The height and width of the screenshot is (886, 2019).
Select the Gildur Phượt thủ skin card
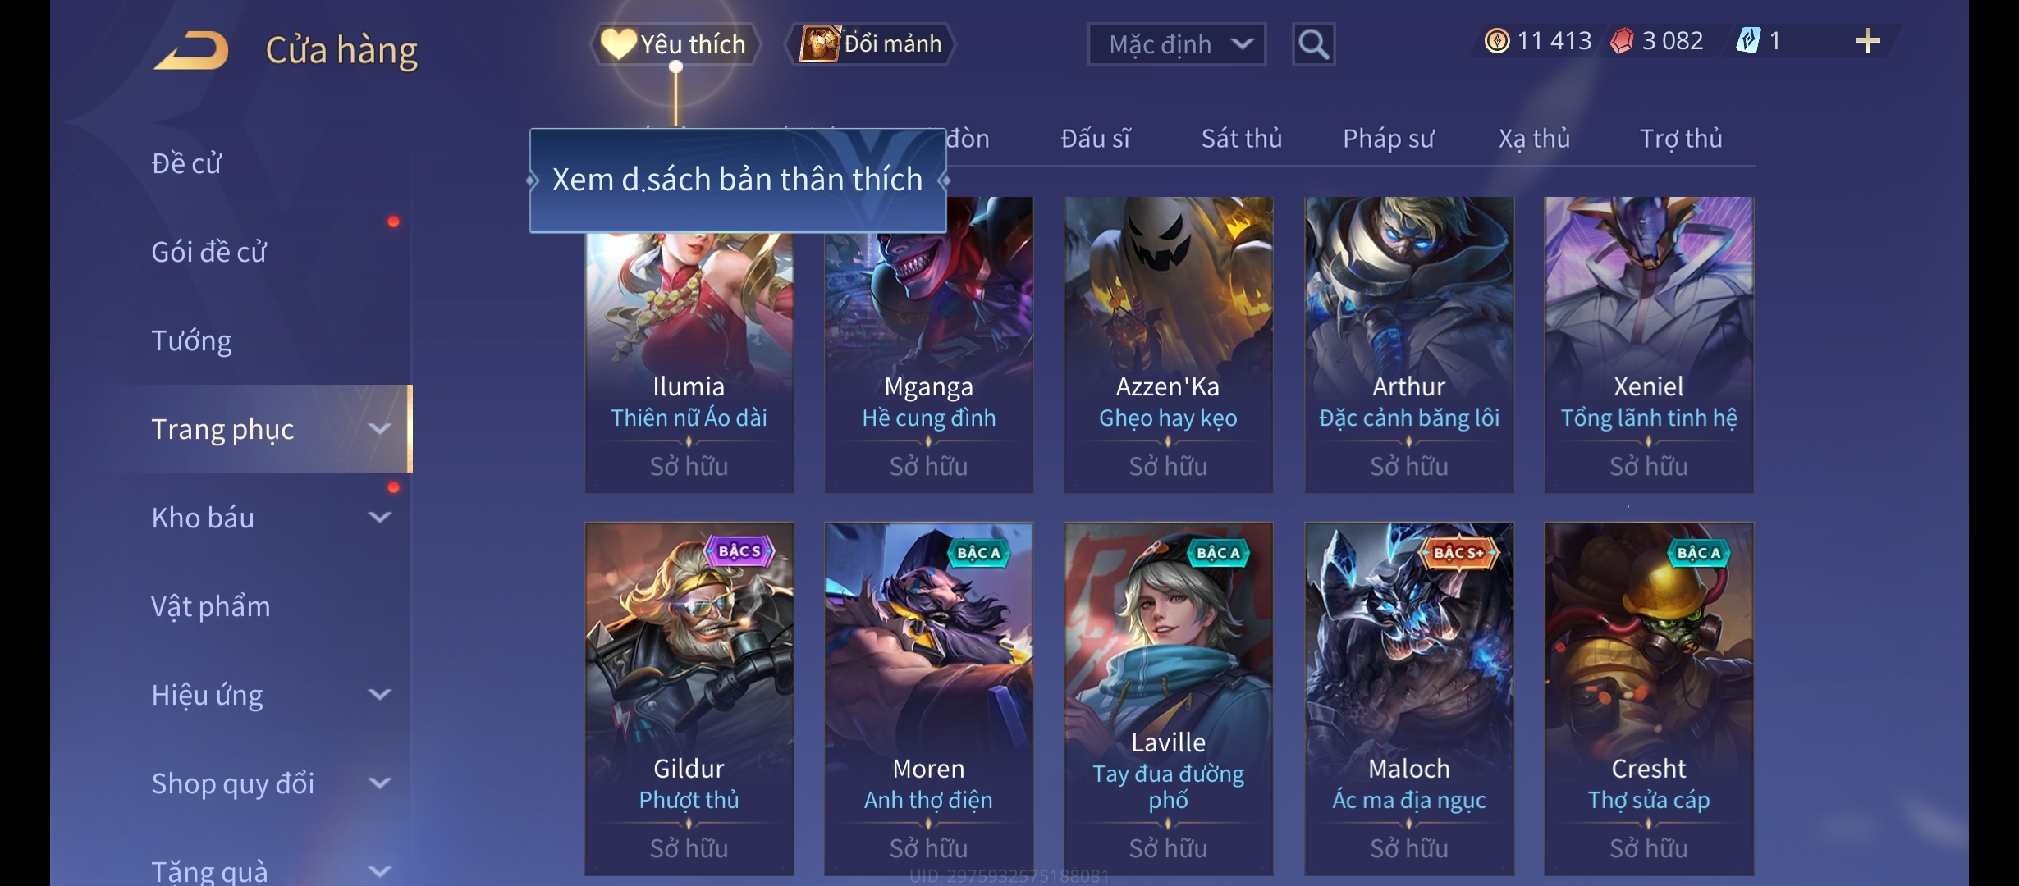coord(689,698)
